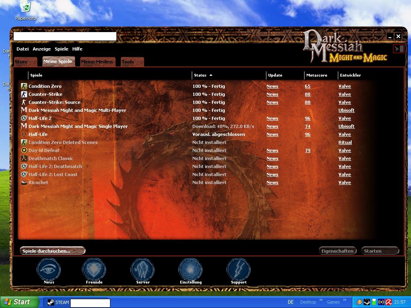The image size is (411, 308).
Task: Click the Counter-Strike game icon
Action: tap(24, 94)
